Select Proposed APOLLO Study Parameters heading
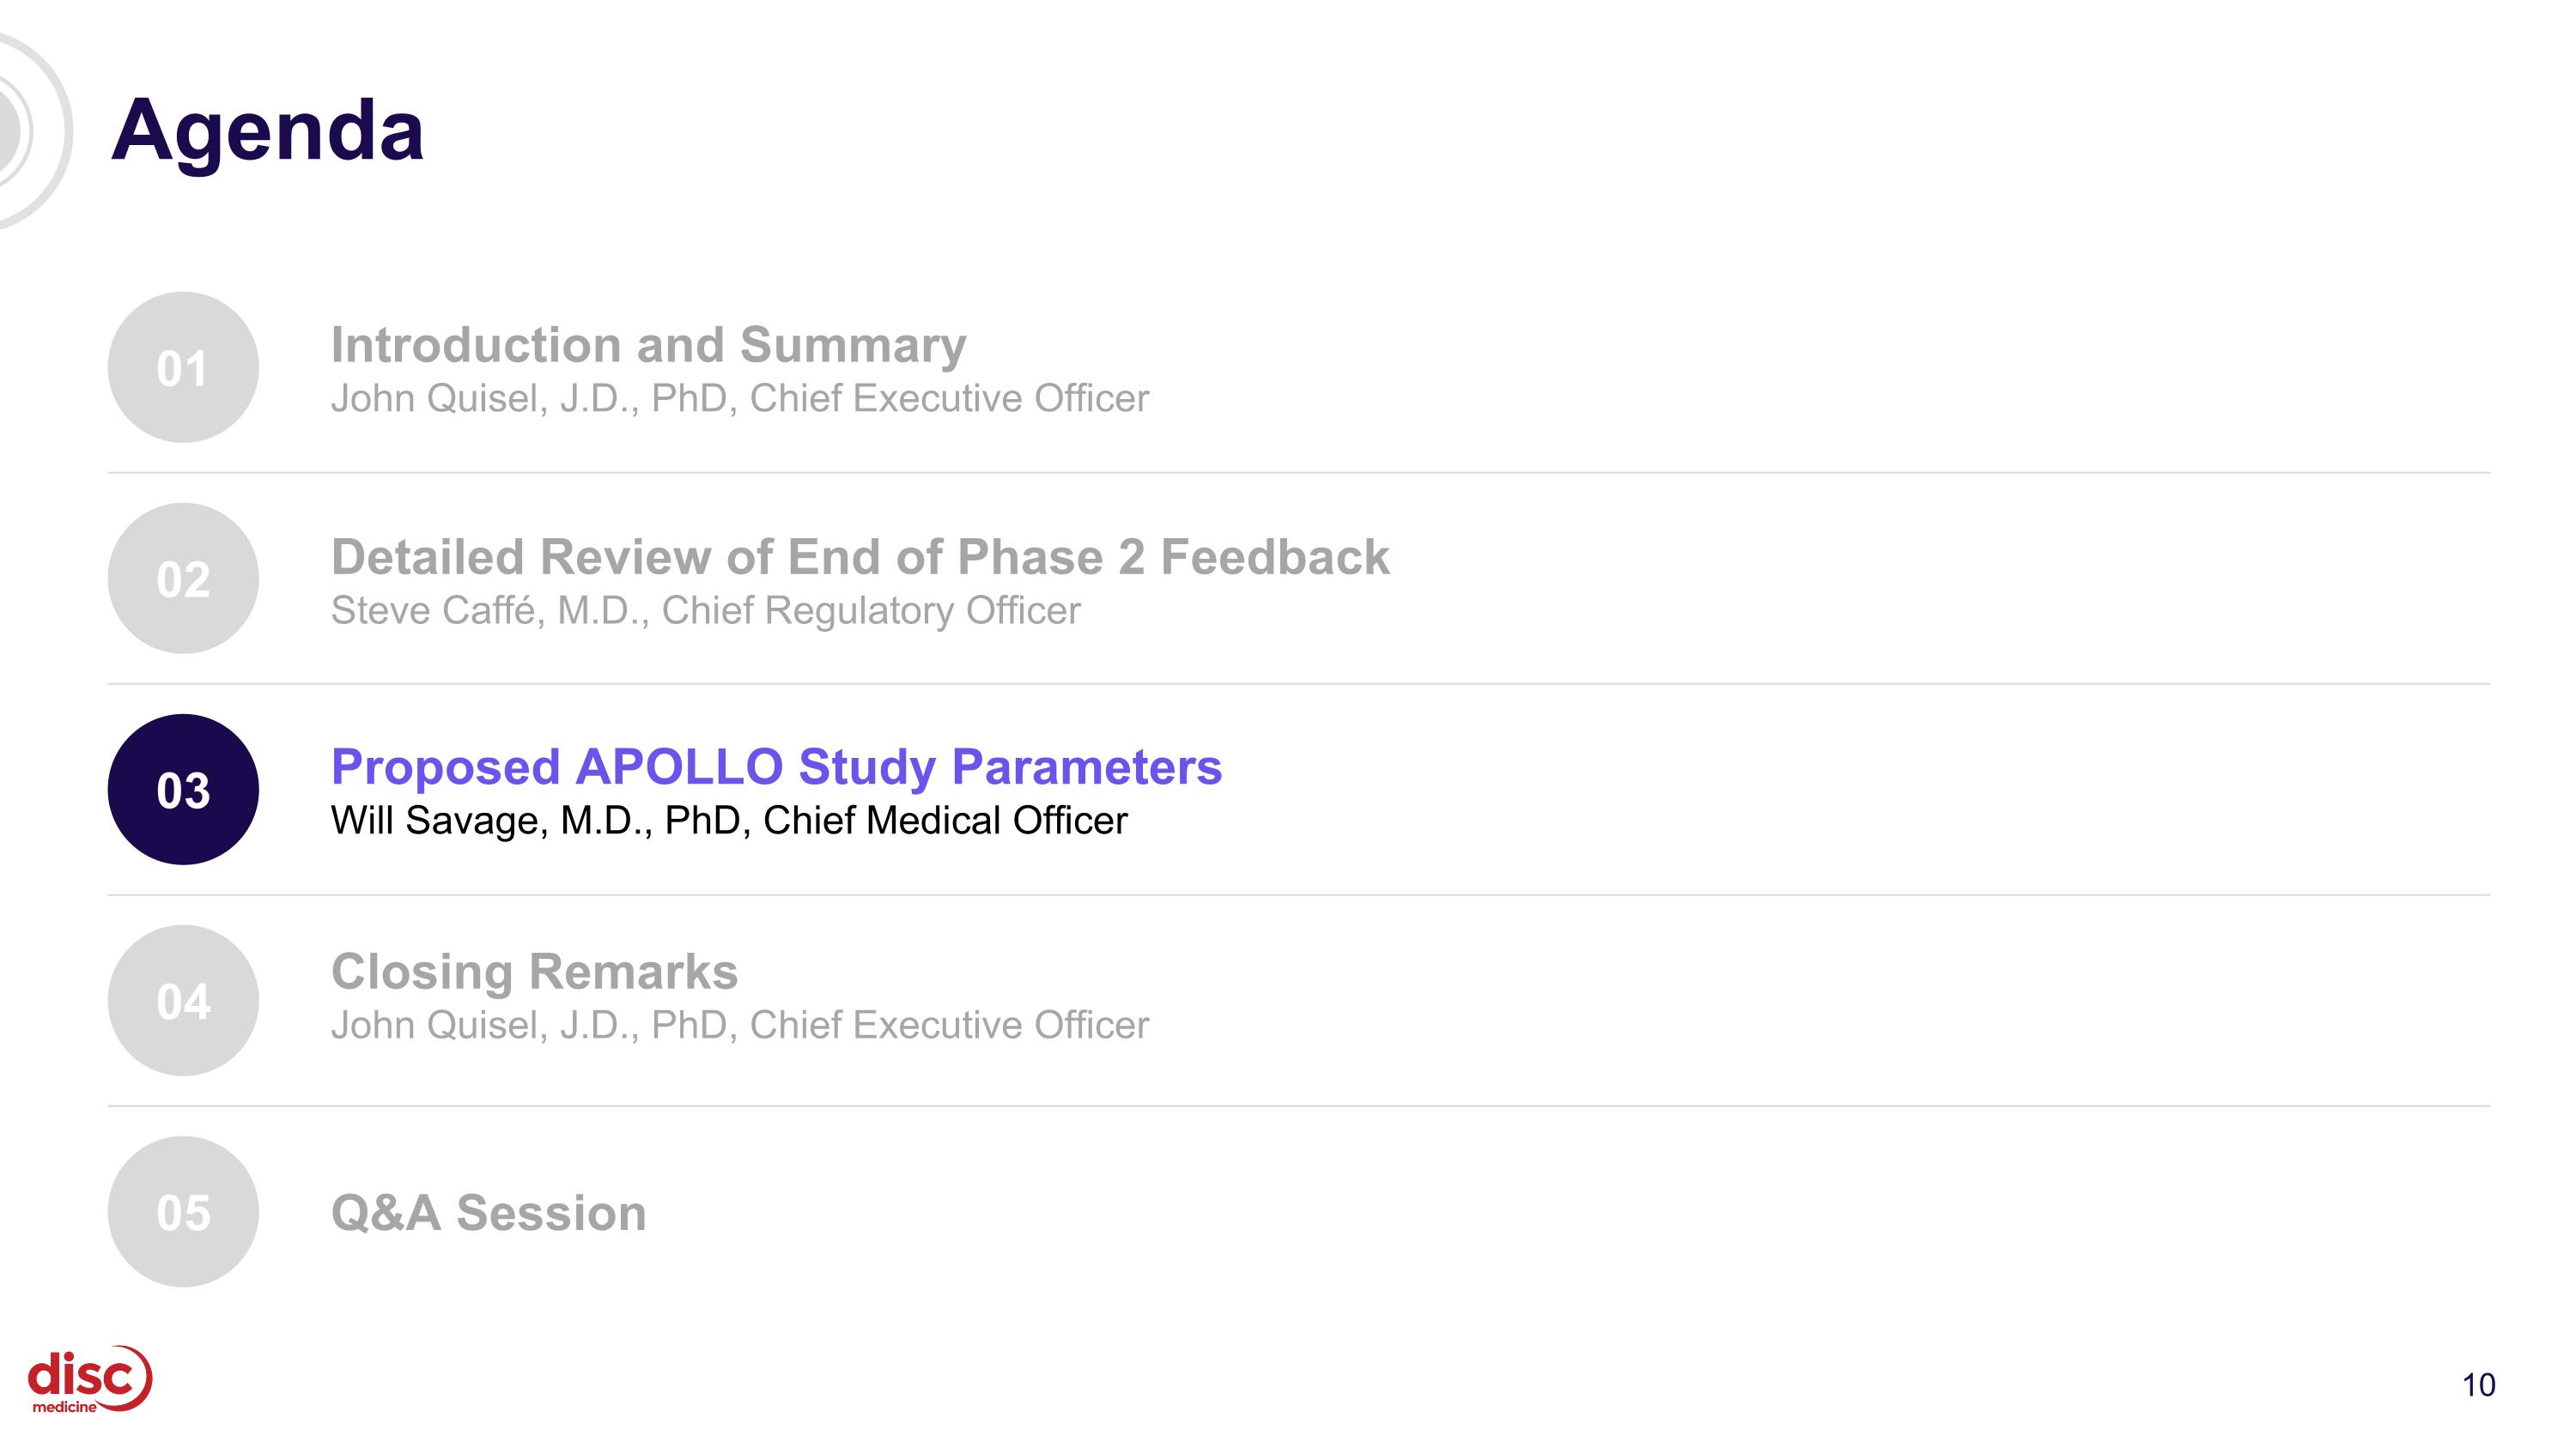 coord(776,767)
